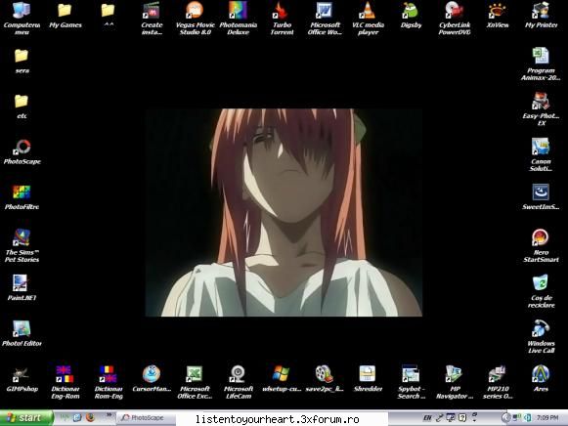Launch PhotoScape from the desktop
The width and height of the screenshot is (568, 426).
pyautogui.click(x=22, y=152)
